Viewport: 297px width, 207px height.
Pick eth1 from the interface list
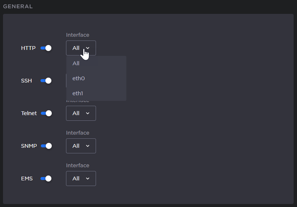[78, 93]
